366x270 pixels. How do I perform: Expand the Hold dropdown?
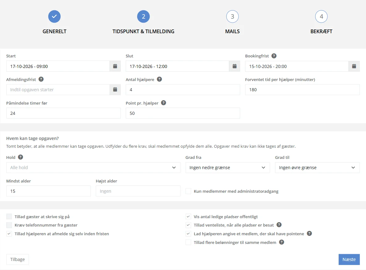(93, 168)
